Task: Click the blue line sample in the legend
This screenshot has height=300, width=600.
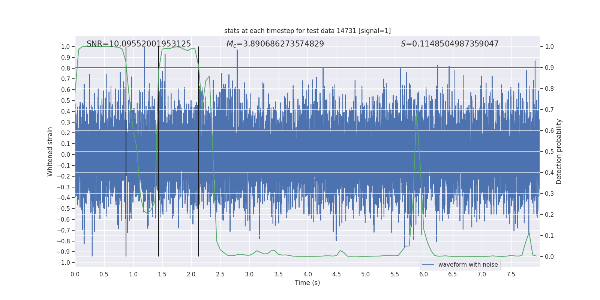Action: [428, 265]
